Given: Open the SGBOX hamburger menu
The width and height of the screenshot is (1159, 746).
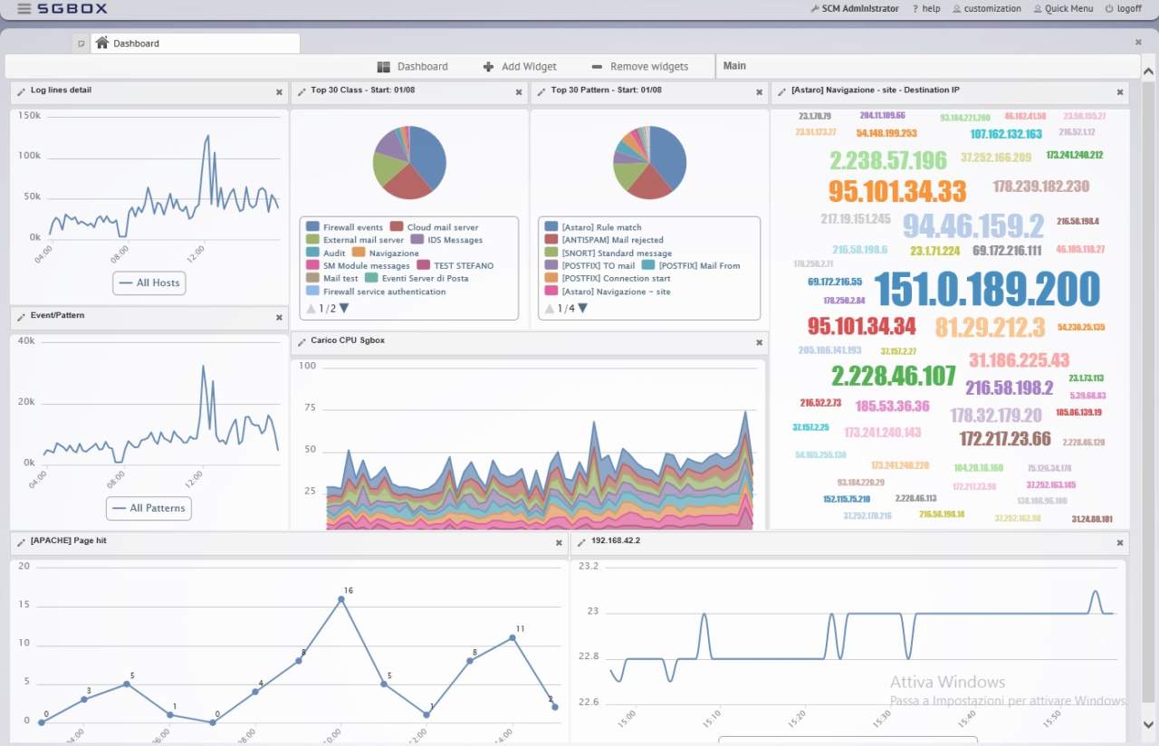Looking at the screenshot, I should 24,9.
